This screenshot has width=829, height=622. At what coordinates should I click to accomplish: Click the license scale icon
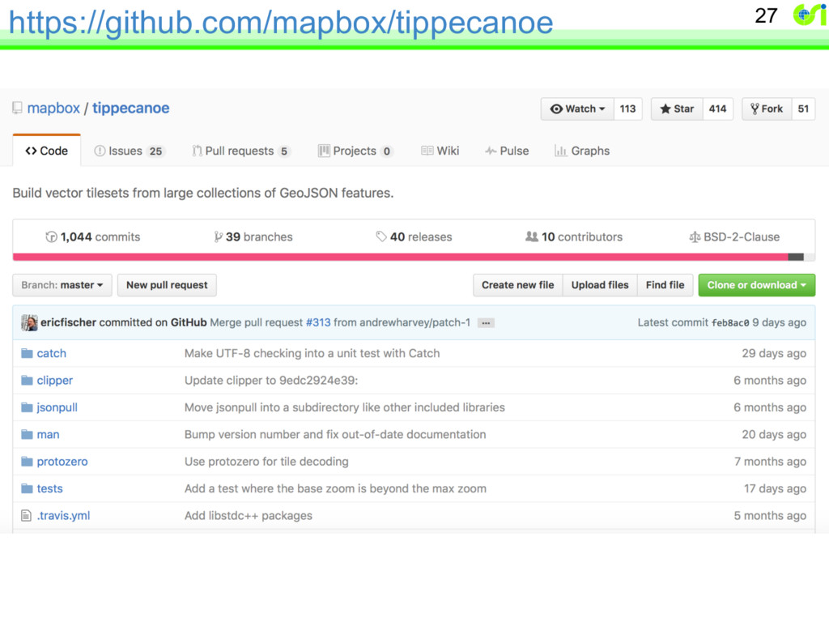click(x=695, y=237)
